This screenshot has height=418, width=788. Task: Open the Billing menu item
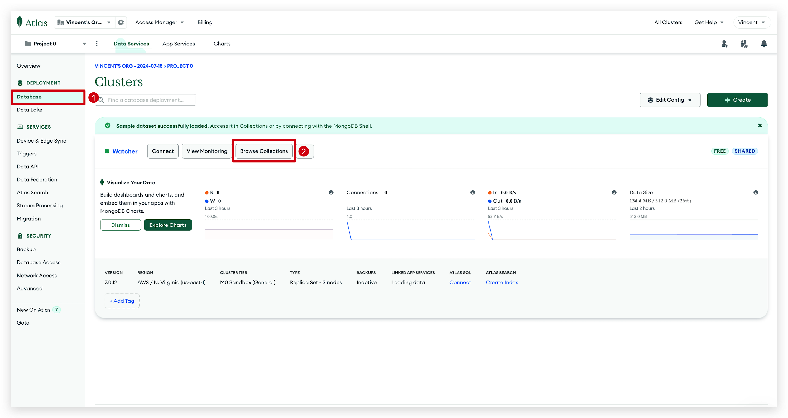(x=205, y=22)
